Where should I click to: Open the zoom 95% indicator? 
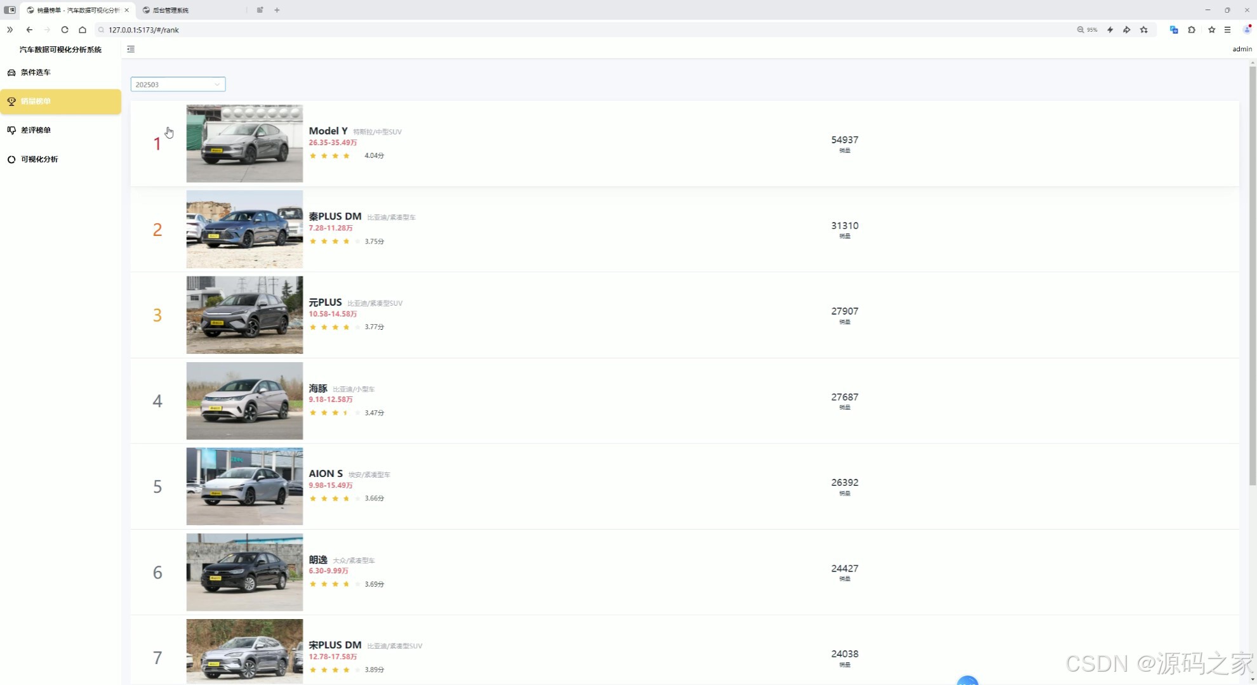(x=1087, y=30)
